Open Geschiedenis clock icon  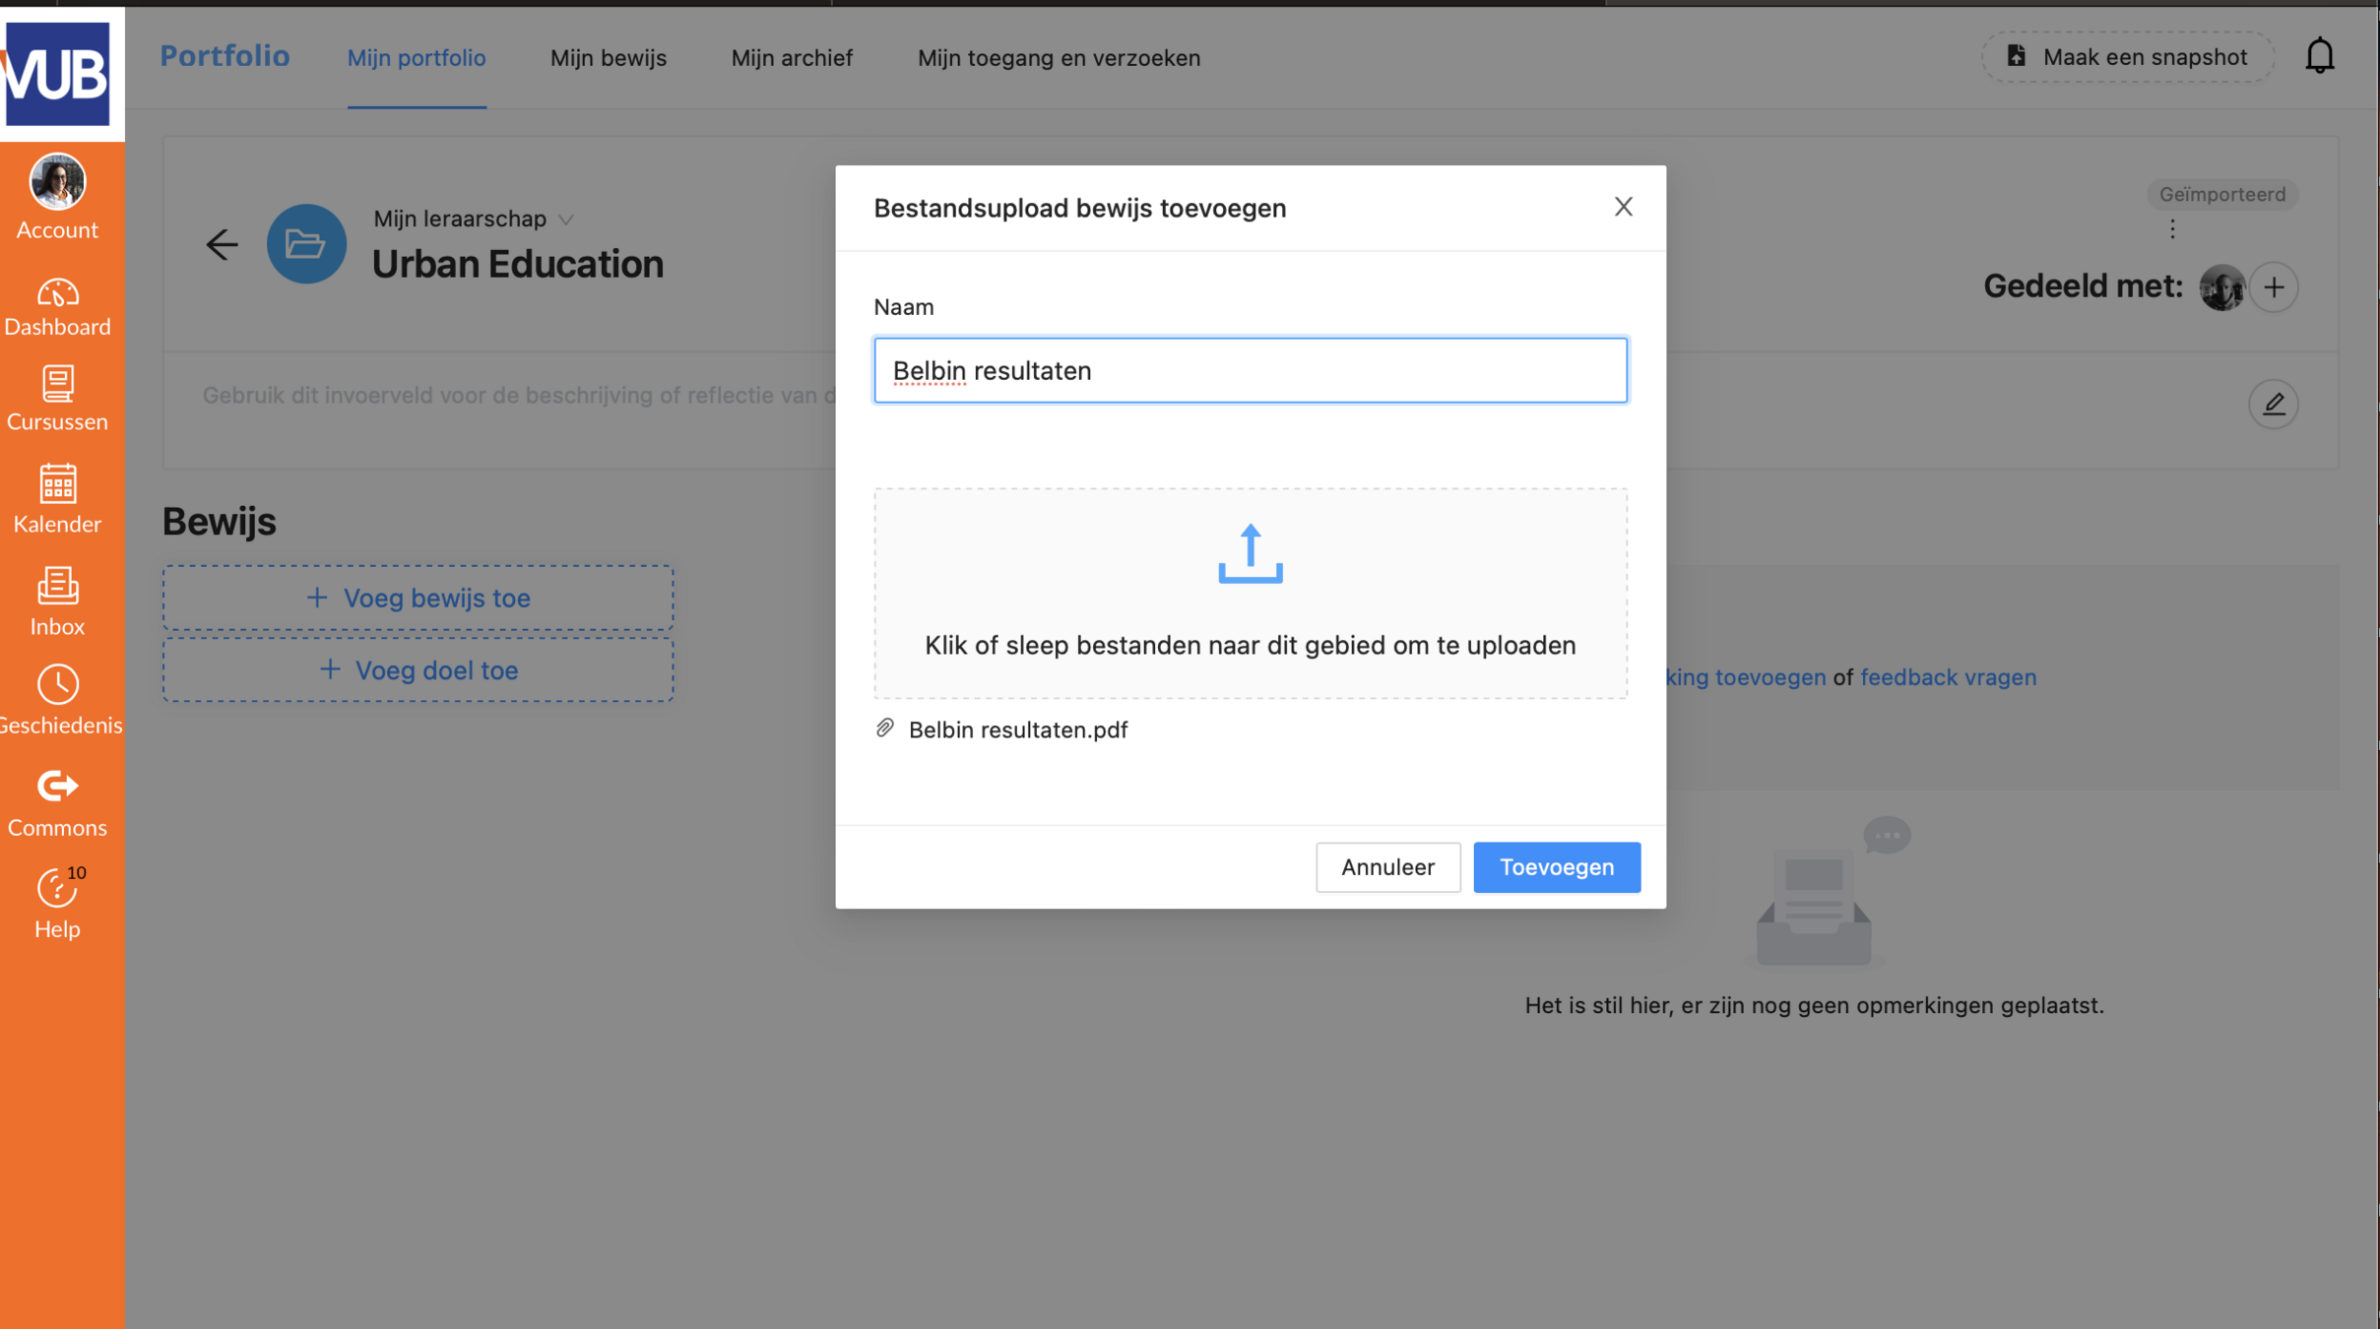click(x=57, y=685)
